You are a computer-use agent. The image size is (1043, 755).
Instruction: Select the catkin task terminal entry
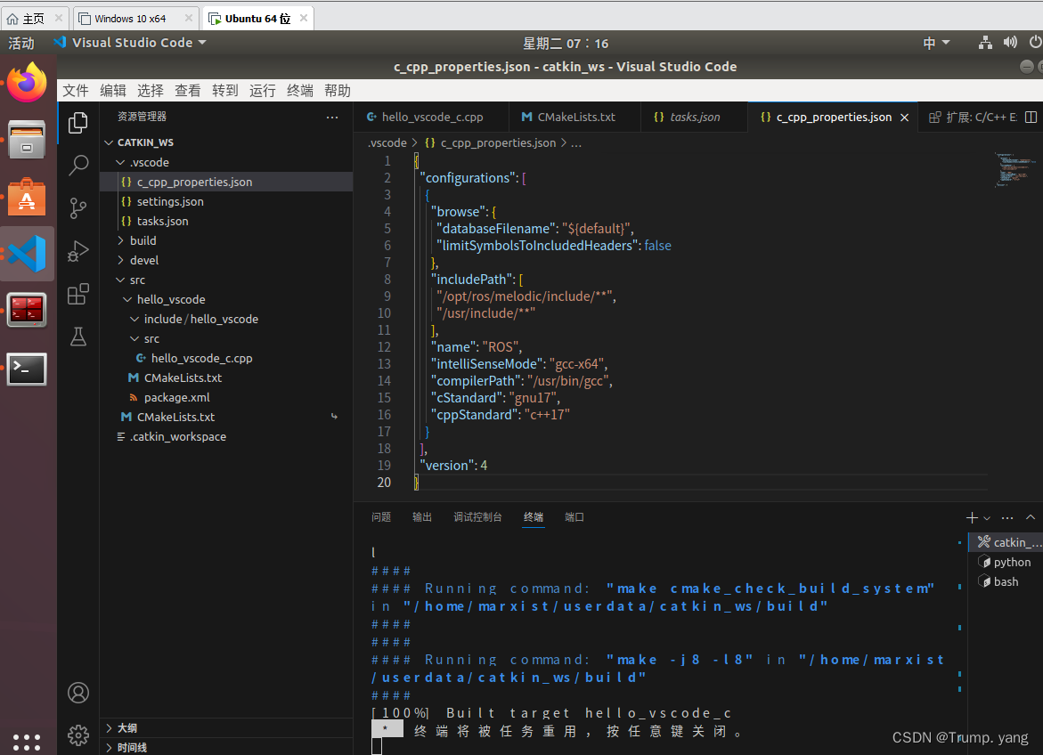point(1006,542)
